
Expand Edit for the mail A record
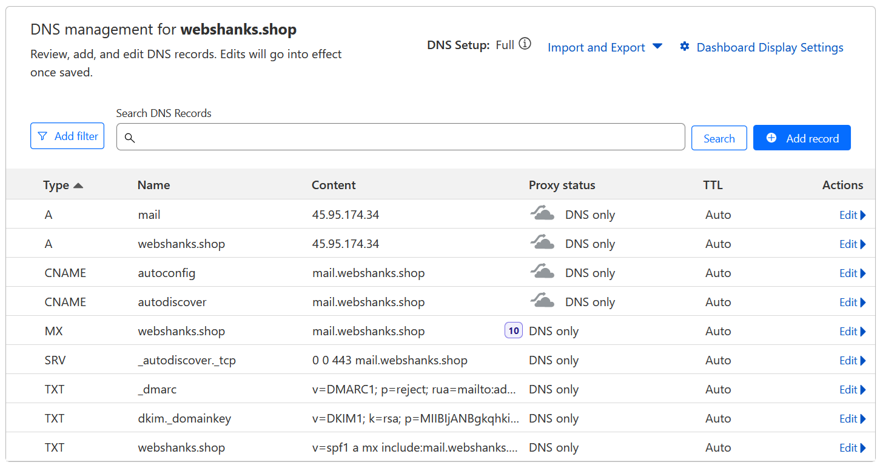(x=853, y=215)
